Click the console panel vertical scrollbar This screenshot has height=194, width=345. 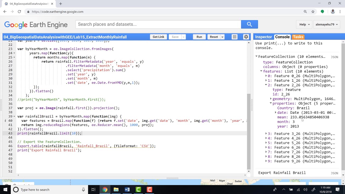(x=343, y=106)
